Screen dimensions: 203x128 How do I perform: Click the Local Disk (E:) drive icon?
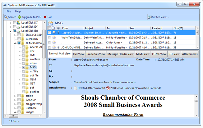pyautogui.click(x=19, y=31)
